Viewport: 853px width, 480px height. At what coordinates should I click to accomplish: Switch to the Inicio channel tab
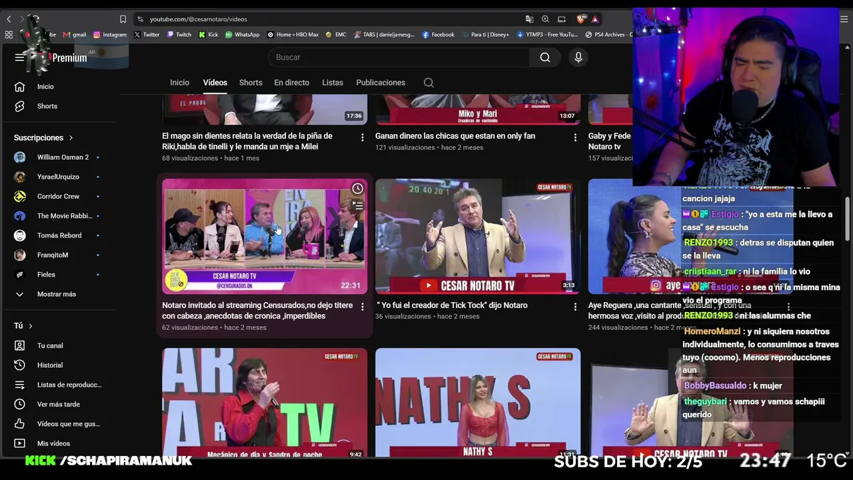coord(179,83)
